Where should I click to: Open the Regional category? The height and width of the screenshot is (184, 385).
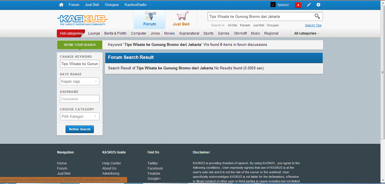[x=271, y=33]
